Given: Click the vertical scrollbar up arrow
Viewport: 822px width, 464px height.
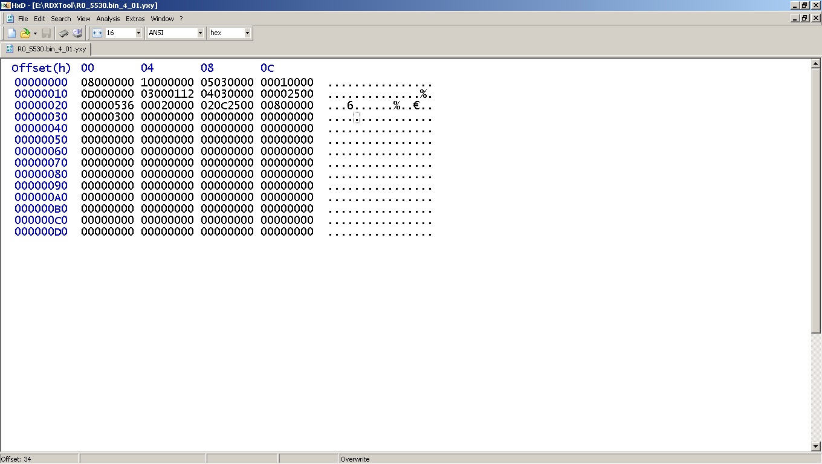Looking at the screenshot, I should [x=816, y=63].
